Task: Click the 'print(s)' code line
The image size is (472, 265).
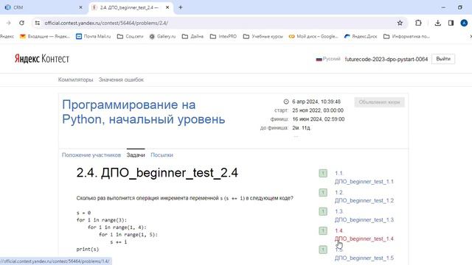Action: click(x=88, y=249)
